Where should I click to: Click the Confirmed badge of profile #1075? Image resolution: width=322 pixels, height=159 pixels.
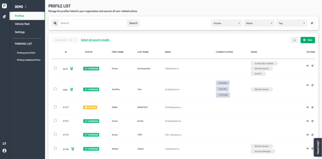point(91,121)
